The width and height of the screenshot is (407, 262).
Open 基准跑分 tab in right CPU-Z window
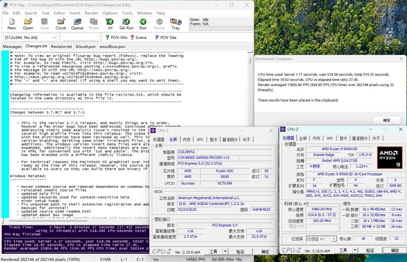(x=360, y=139)
